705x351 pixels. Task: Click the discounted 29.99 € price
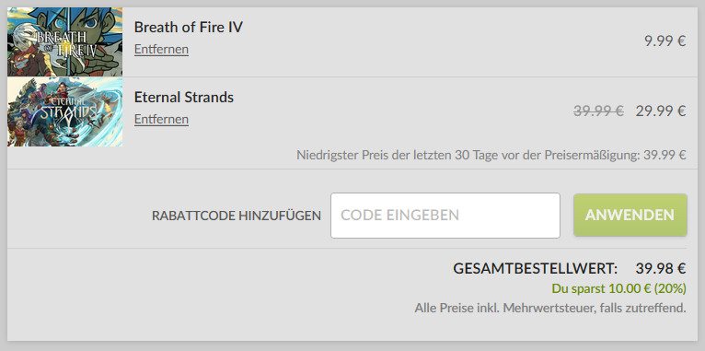661,111
